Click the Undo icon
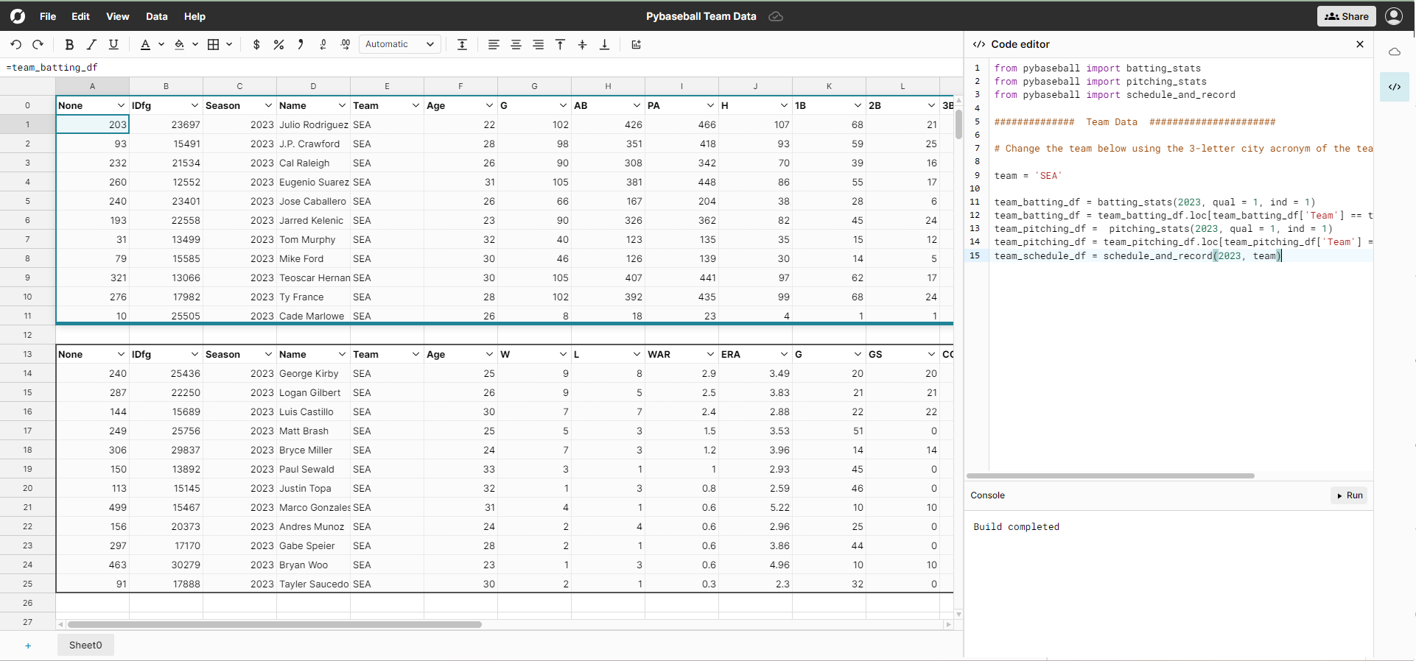The image size is (1416, 661). (x=16, y=45)
